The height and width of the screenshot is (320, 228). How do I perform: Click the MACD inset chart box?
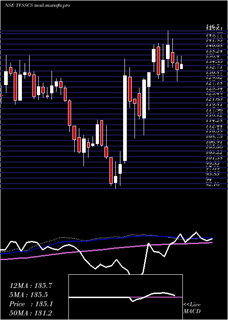125,297
